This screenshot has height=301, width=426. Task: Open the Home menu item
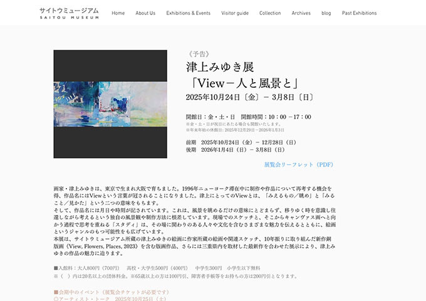[118, 13]
